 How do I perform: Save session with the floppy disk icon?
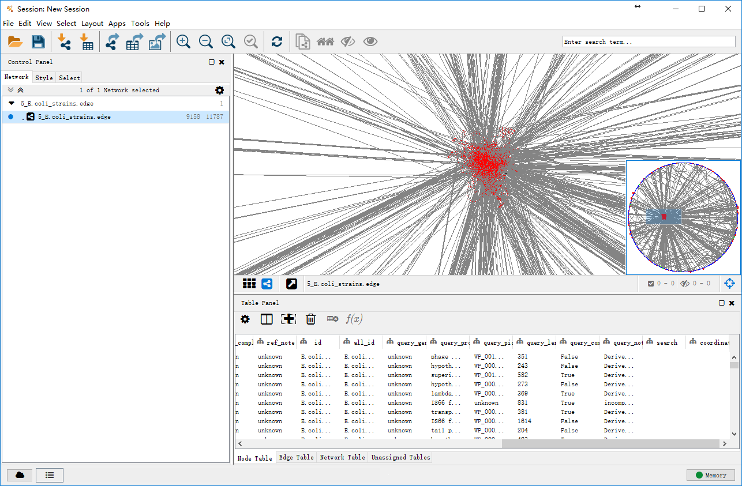[38, 42]
